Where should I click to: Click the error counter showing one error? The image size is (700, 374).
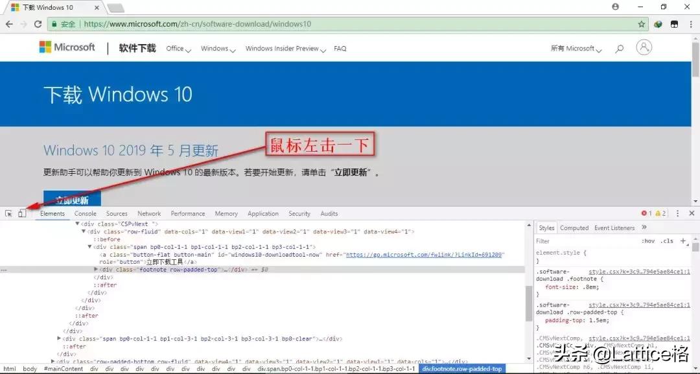647,213
